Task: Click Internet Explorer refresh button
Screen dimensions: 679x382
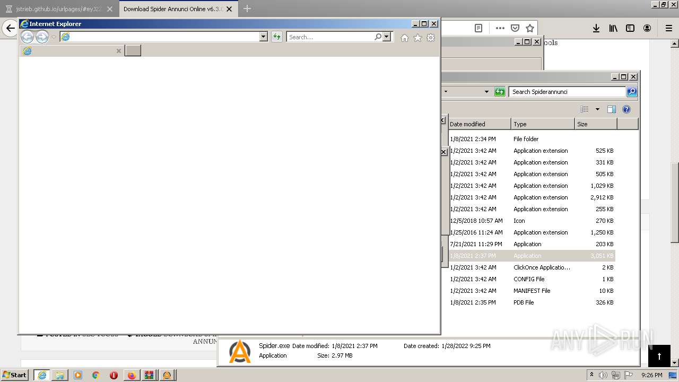Action: click(x=276, y=37)
